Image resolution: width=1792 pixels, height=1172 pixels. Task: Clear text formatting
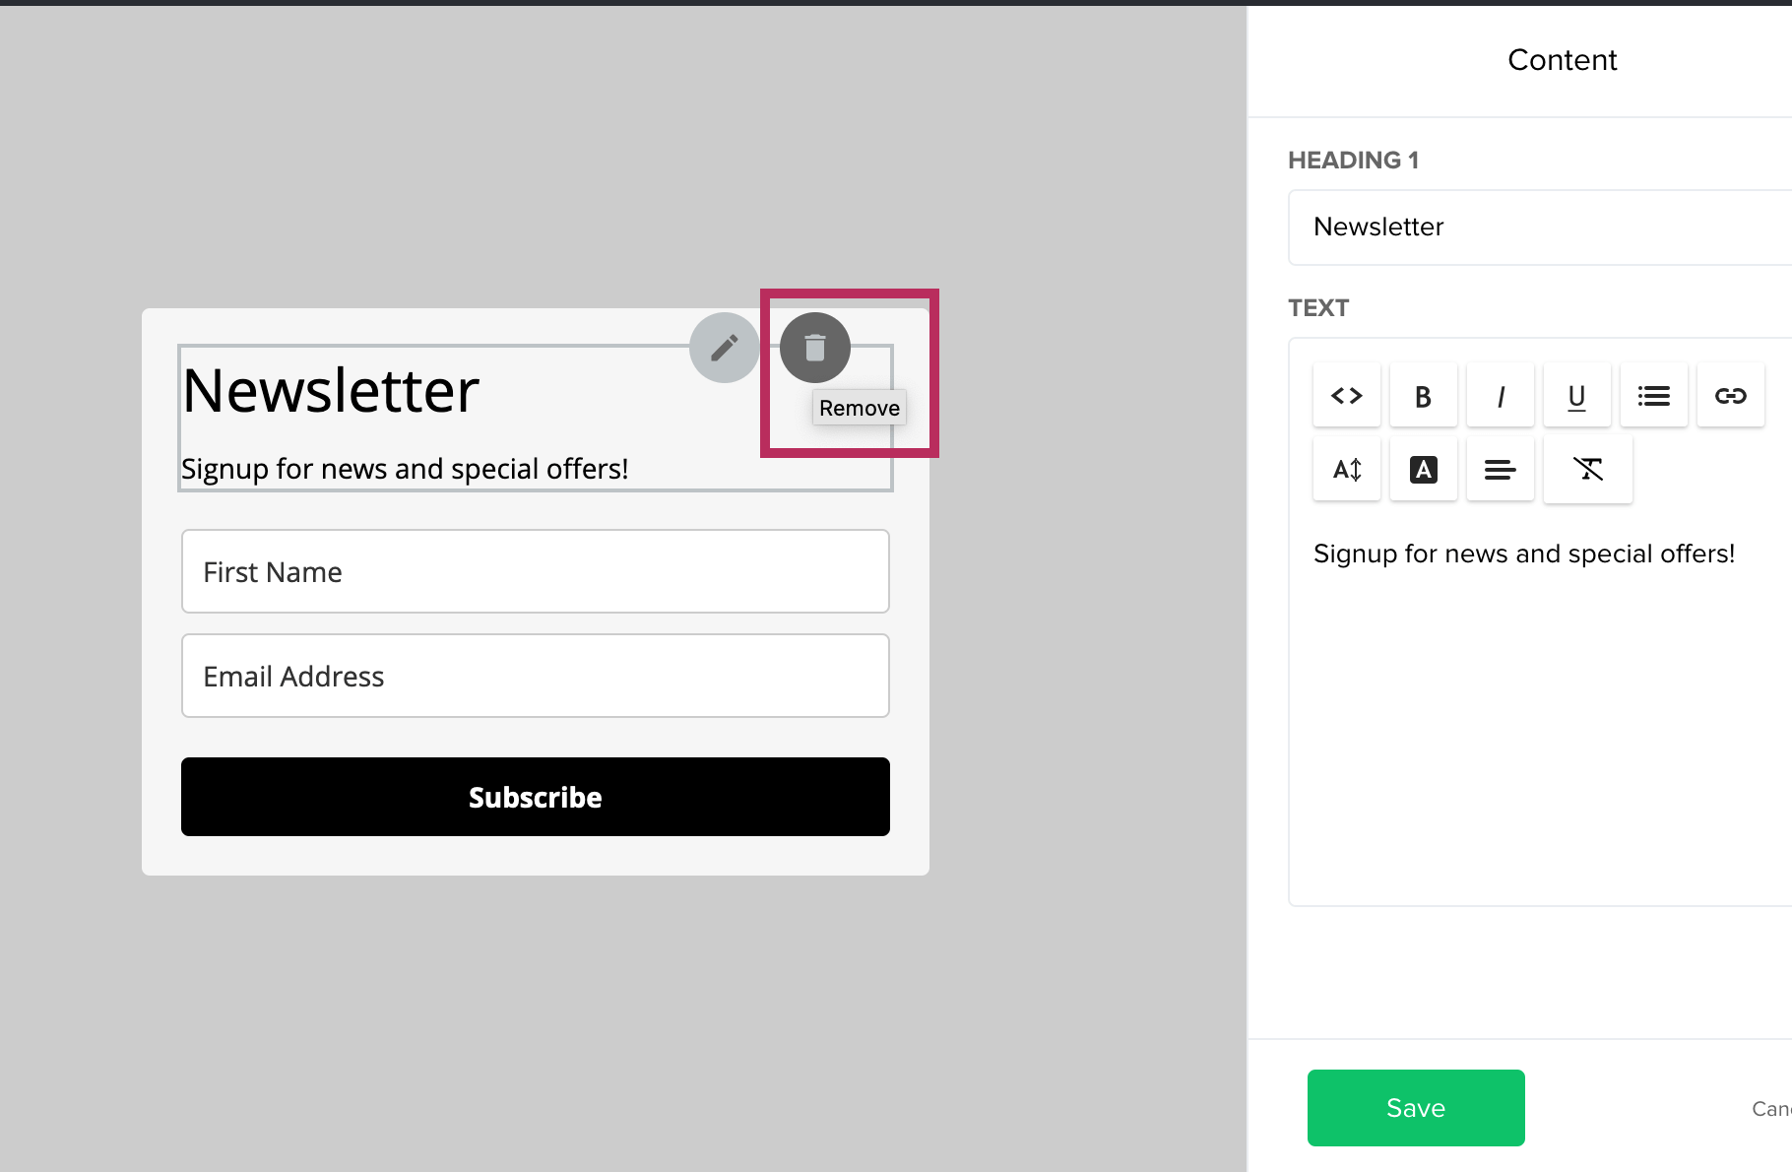pyautogui.click(x=1587, y=470)
